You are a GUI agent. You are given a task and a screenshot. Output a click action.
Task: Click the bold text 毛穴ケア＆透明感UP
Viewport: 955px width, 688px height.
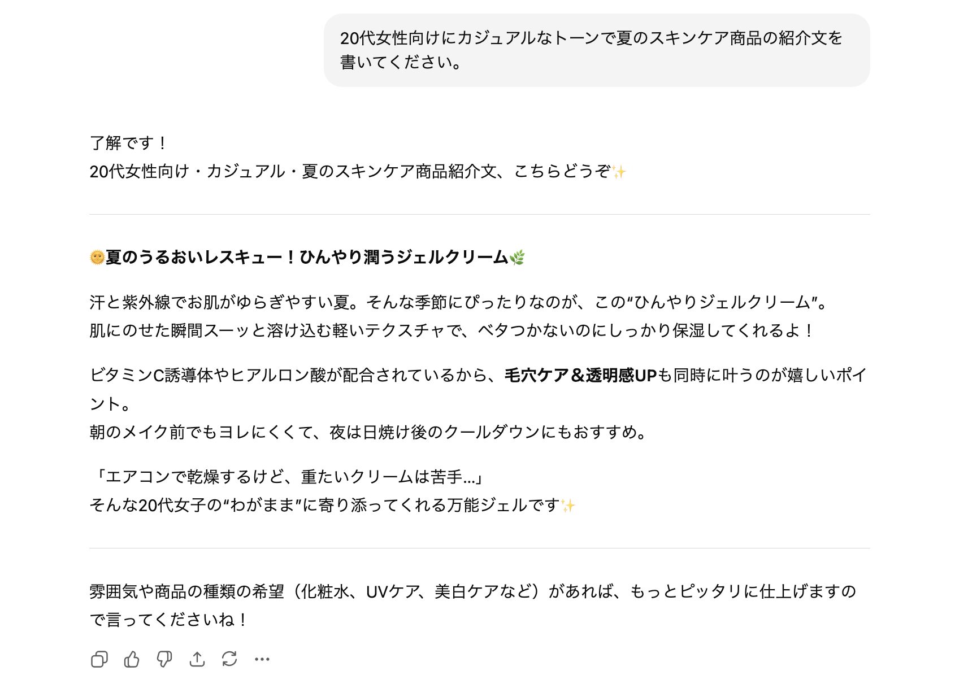pos(580,376)
